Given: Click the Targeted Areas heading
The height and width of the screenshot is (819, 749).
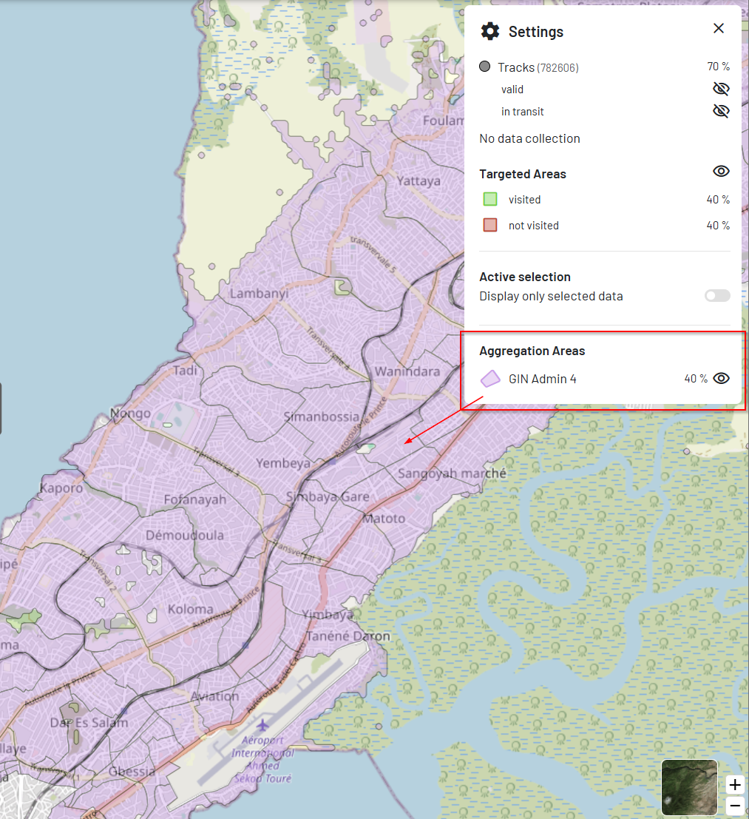Looking at the screenshot, I should tap(523, 174).
